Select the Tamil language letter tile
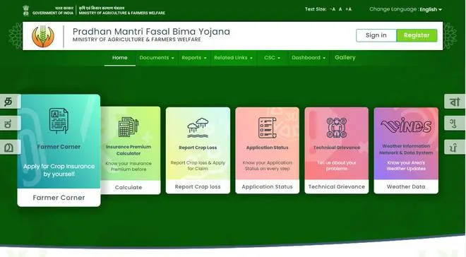 [8, 101]
